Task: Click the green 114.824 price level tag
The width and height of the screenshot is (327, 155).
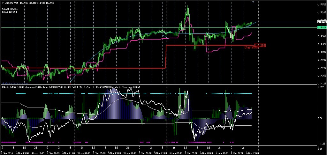Action: click(321, 27)
